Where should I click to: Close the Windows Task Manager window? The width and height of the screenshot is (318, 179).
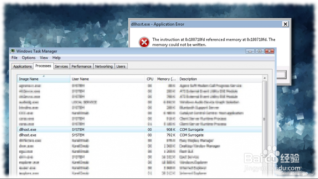click(x=270, y=51)
